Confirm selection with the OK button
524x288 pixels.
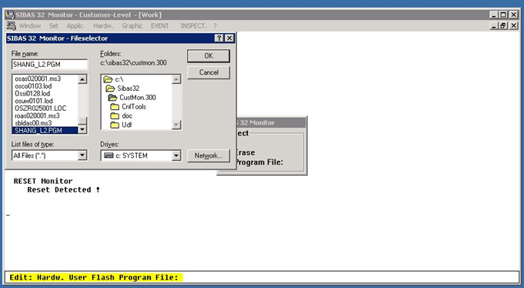(x=209, y=56)
